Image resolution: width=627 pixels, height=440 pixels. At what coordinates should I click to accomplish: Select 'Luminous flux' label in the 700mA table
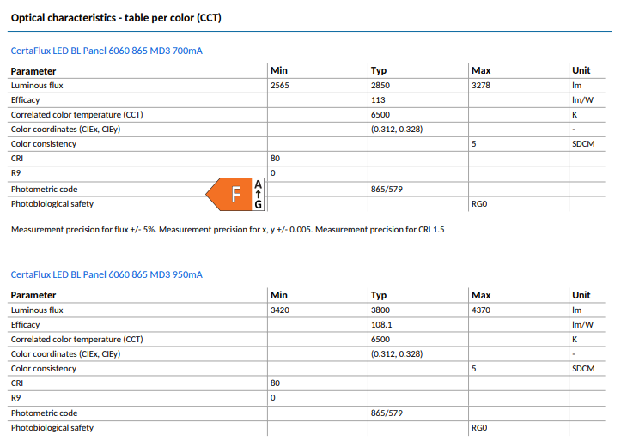pyautogui.click(x=37, y=86)
